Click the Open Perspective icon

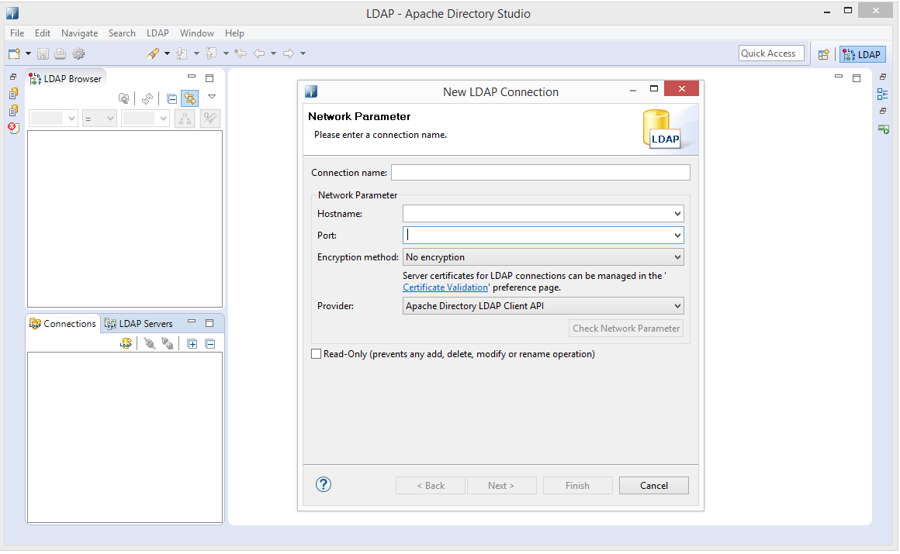pos(824,54)
